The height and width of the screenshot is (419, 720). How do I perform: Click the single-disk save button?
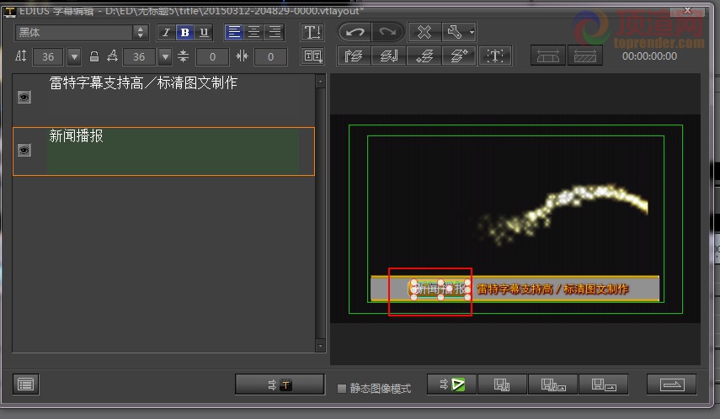coord(502,385)
